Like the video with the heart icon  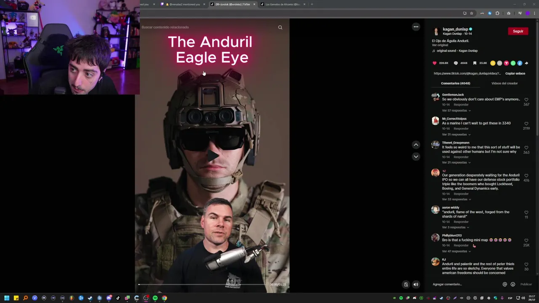coord(435,63)
